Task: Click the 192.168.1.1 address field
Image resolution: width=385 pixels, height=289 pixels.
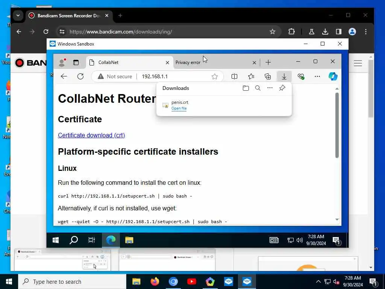Action: (155, 76)
